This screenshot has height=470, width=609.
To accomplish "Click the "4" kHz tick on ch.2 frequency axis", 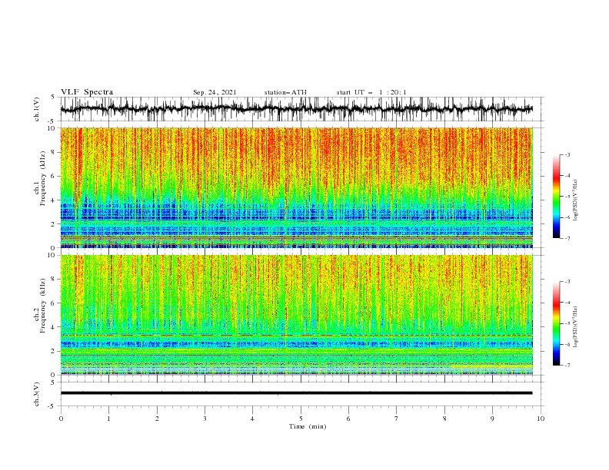I will tap(54, 327).
